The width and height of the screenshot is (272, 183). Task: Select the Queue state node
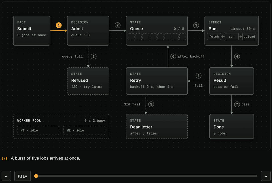157,31
